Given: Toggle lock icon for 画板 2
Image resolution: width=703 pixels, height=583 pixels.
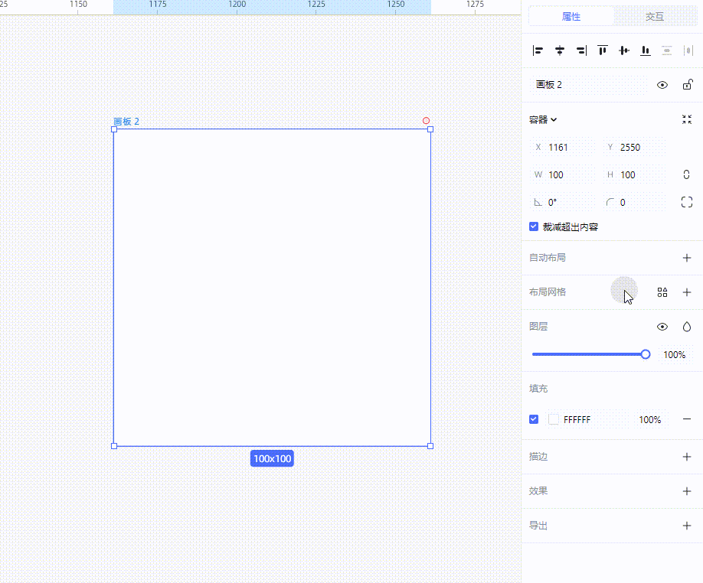Looking at the screenshot, I should 688,85.
